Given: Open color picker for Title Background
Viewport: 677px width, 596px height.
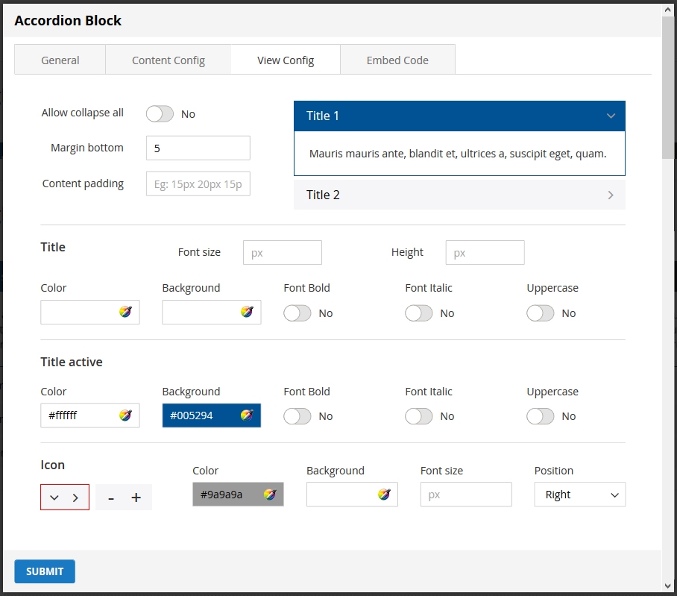Looking at the screenshot, I should point(247,312).
